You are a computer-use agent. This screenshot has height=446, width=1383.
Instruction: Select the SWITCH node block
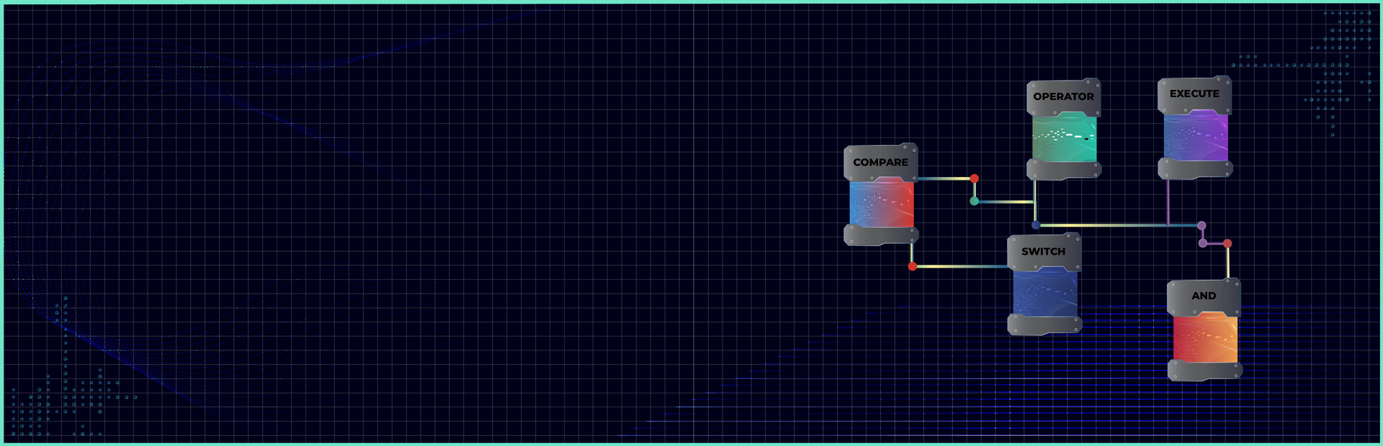click(x=1044, y=284)
